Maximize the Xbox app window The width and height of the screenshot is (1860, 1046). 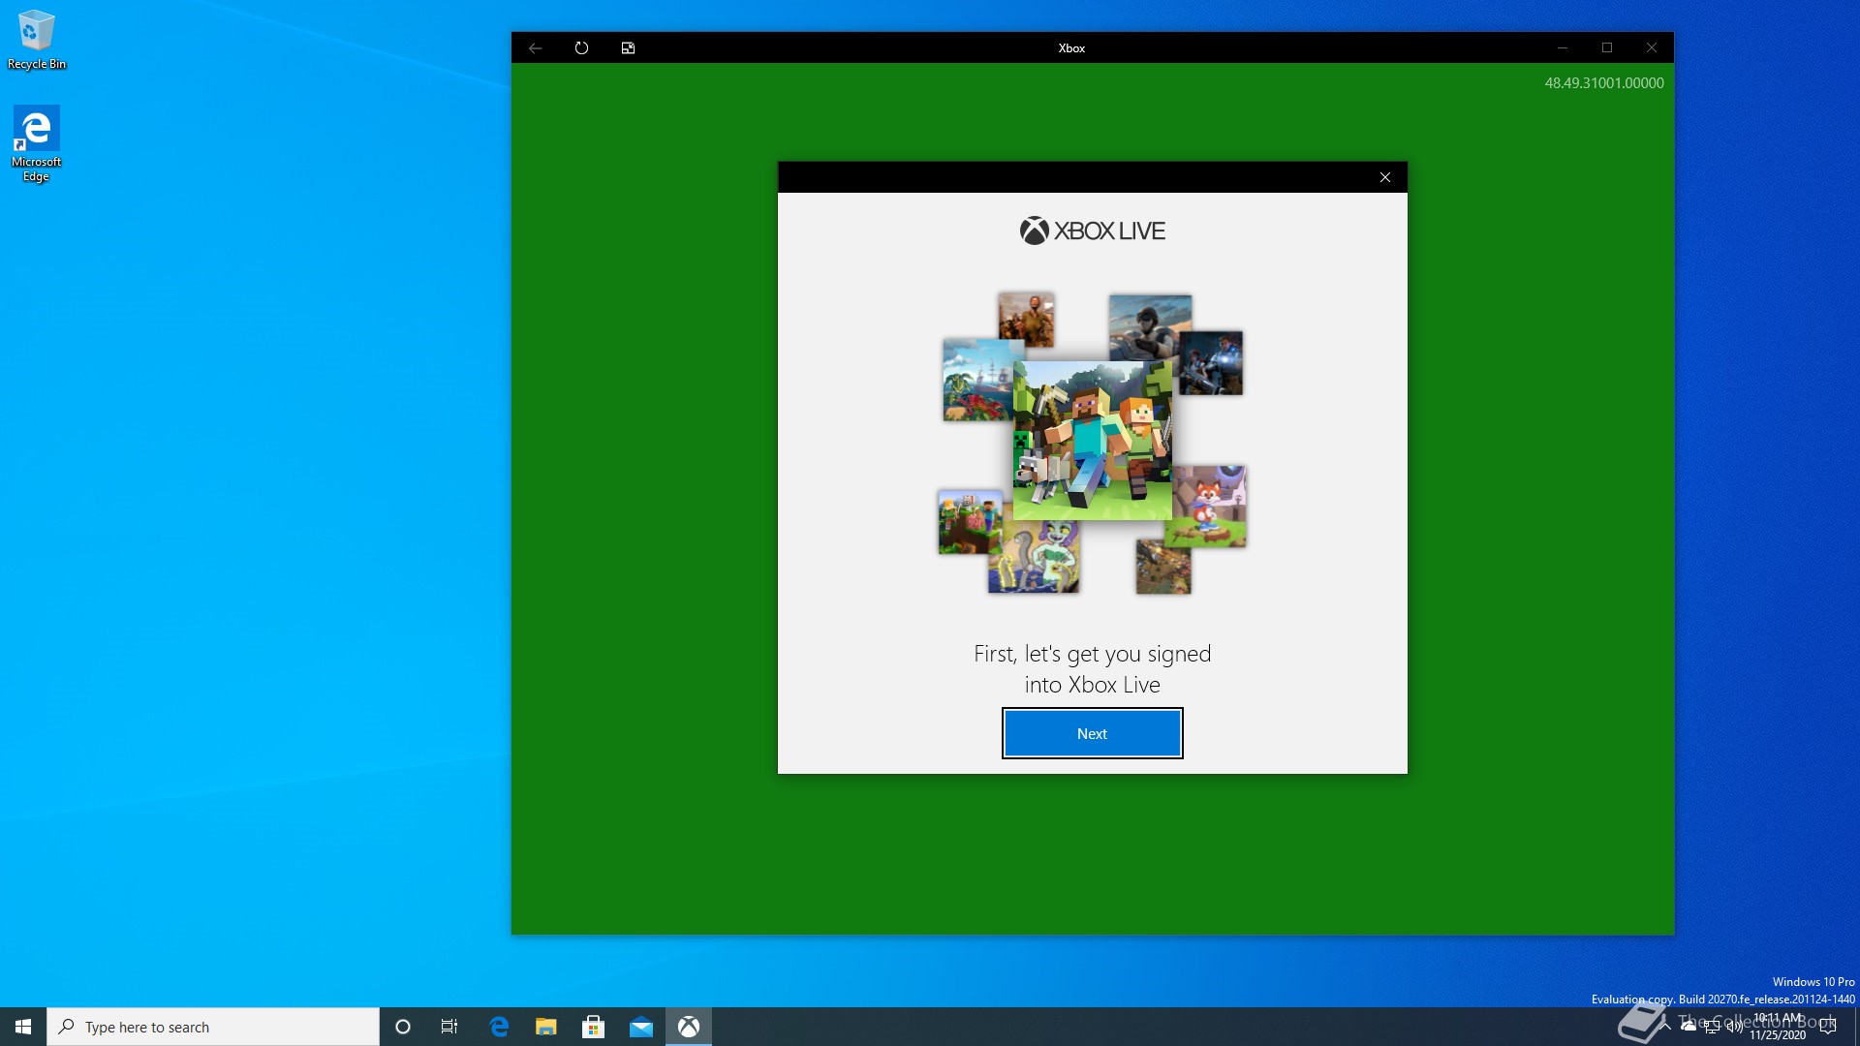coord(1607,47)
